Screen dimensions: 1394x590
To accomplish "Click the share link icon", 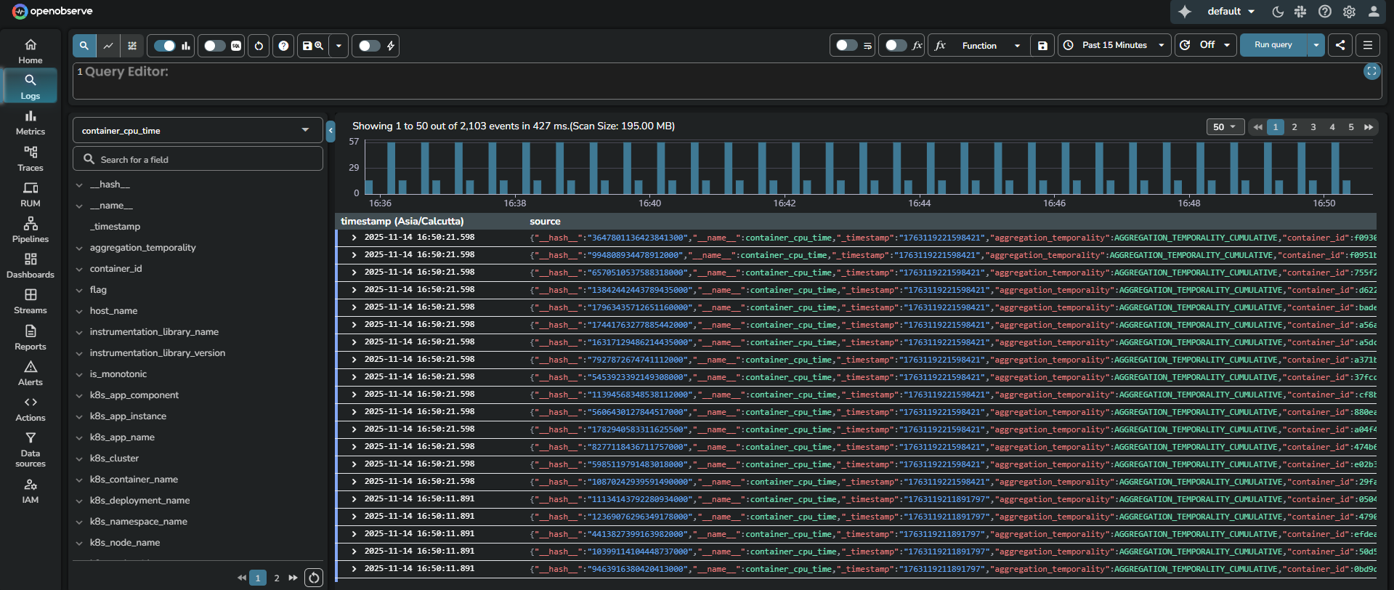I will click(x=1340, y=45).
